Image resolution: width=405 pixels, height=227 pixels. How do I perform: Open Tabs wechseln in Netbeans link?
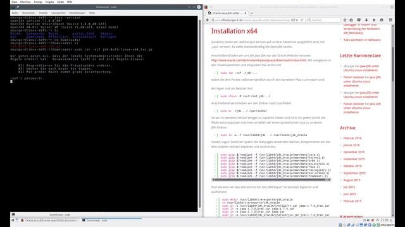(362, 40)
